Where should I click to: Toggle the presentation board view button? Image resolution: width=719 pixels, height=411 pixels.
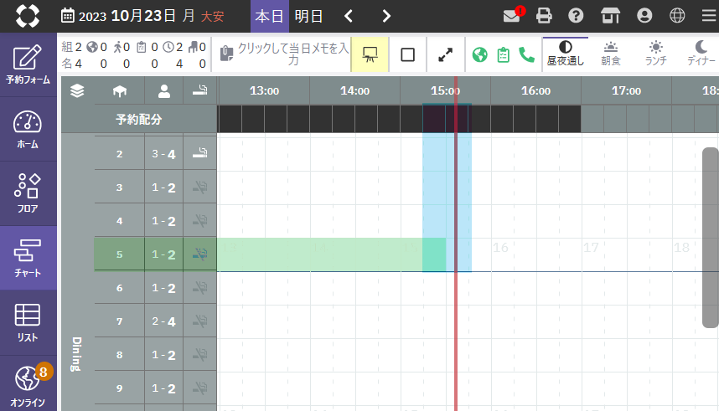tap(369, 54)
